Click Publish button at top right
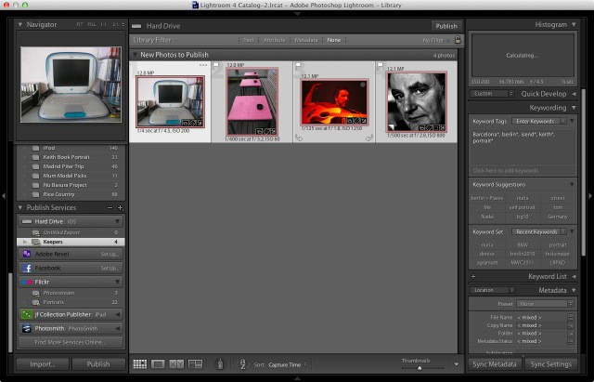 tap(446, 26)
